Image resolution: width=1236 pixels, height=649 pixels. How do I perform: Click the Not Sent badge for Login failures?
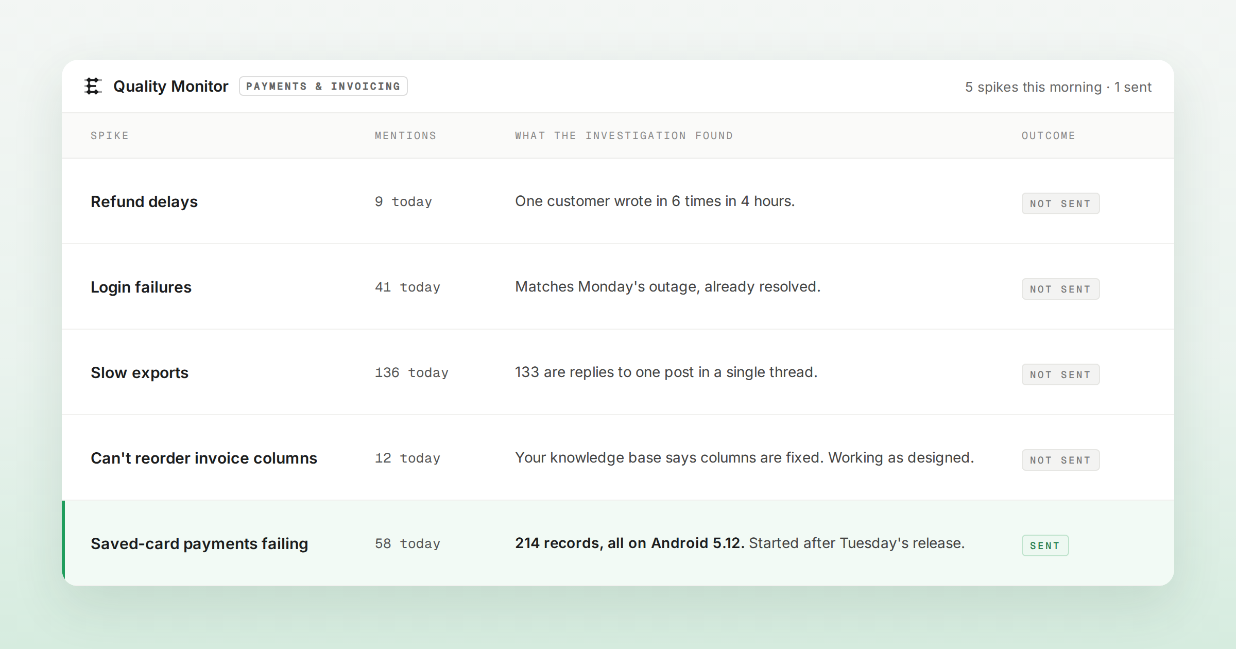tap(1061, 289)
